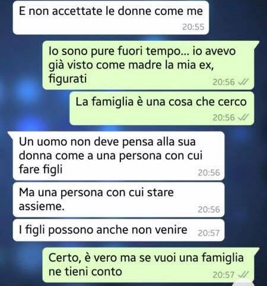This screenshot has width=267, height=286.
Task: Click the 20:55 timestamp on the first message
Action: coord(193,27)
